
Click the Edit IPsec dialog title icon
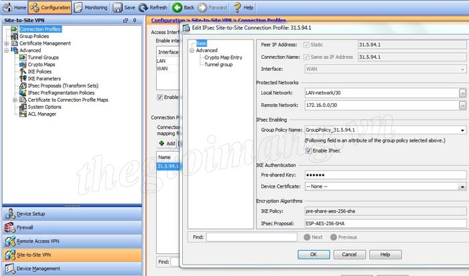186,28
